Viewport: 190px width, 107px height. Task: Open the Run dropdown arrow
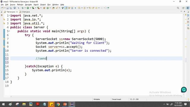(x=30, y=8)
